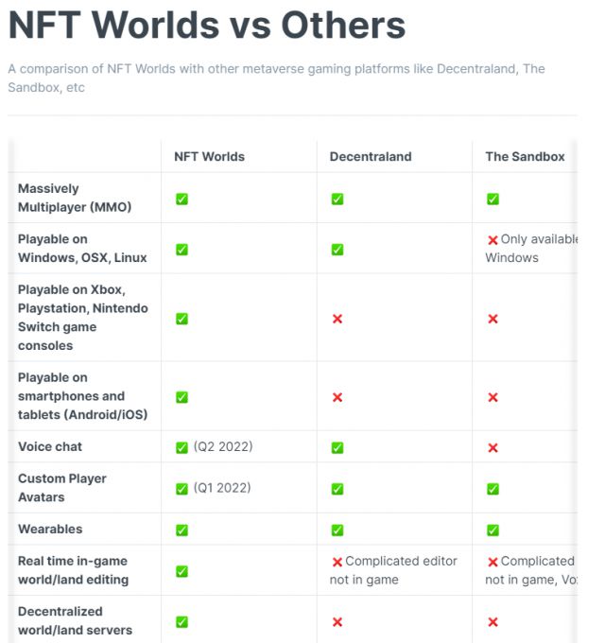The height and width of the screenshot is (643, 605).
Task: Click NFT Worlds' check for smartphones and tablets
Action: (181, 397)
